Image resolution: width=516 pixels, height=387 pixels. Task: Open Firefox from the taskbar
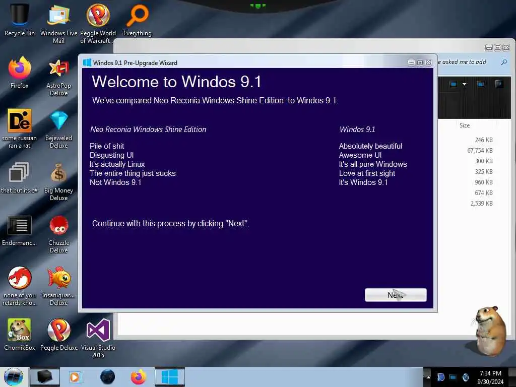point(139,377)
